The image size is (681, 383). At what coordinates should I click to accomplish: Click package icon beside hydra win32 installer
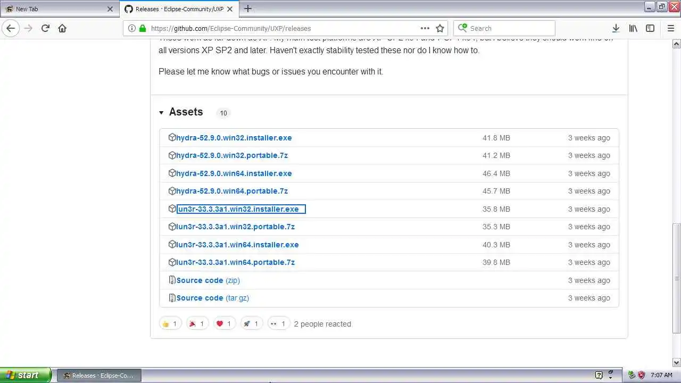pos(172,137)
